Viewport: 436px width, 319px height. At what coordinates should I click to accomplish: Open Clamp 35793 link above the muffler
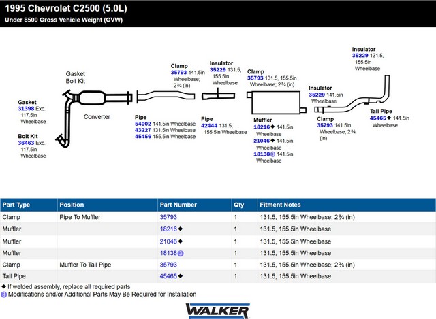[255, 78]
